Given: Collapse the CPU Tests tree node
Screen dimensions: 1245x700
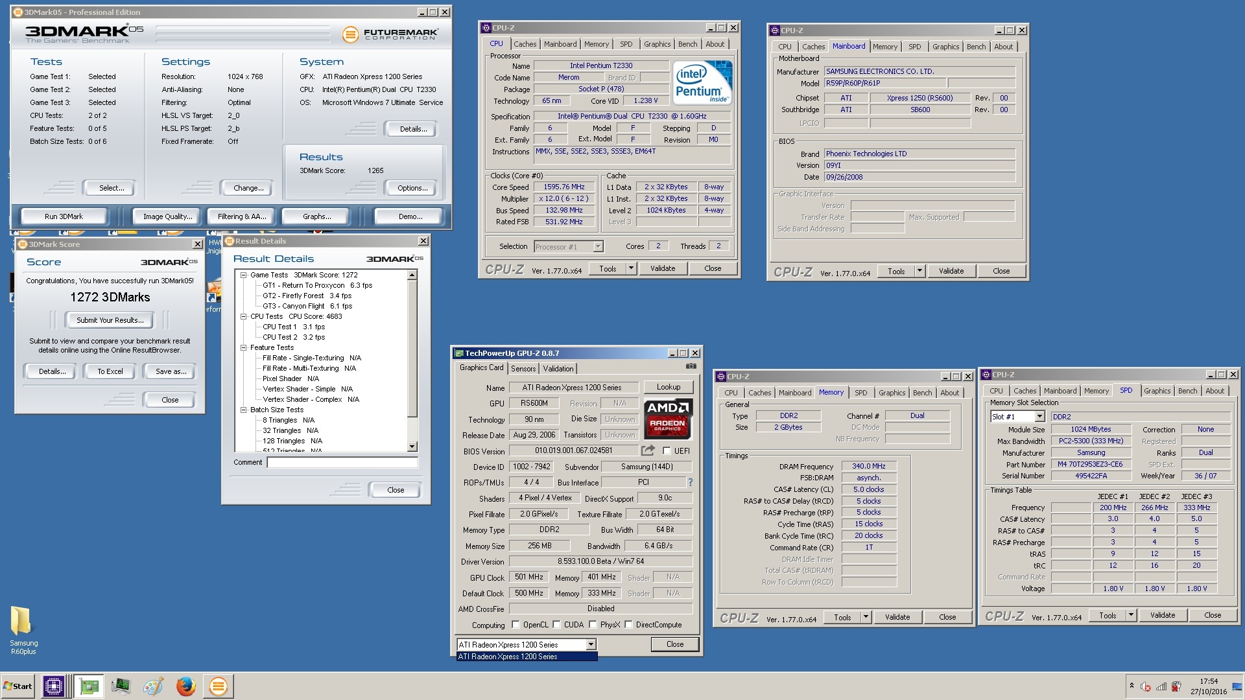Looking at the screenshot, I should pyautogui.click(x=244, y=316).
